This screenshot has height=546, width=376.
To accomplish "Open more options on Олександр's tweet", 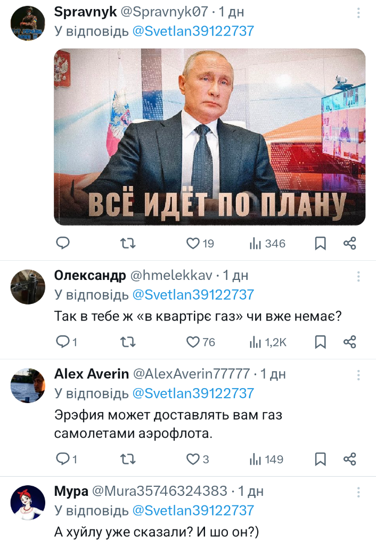I will click(358, 277).
